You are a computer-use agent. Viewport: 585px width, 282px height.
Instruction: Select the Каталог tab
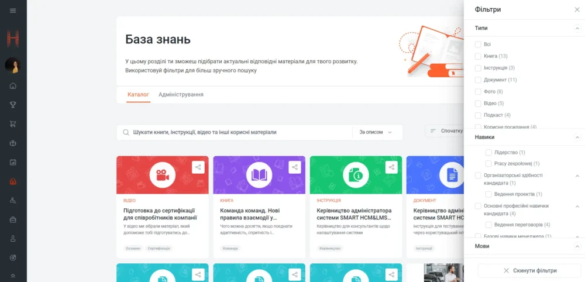(138, 94)
